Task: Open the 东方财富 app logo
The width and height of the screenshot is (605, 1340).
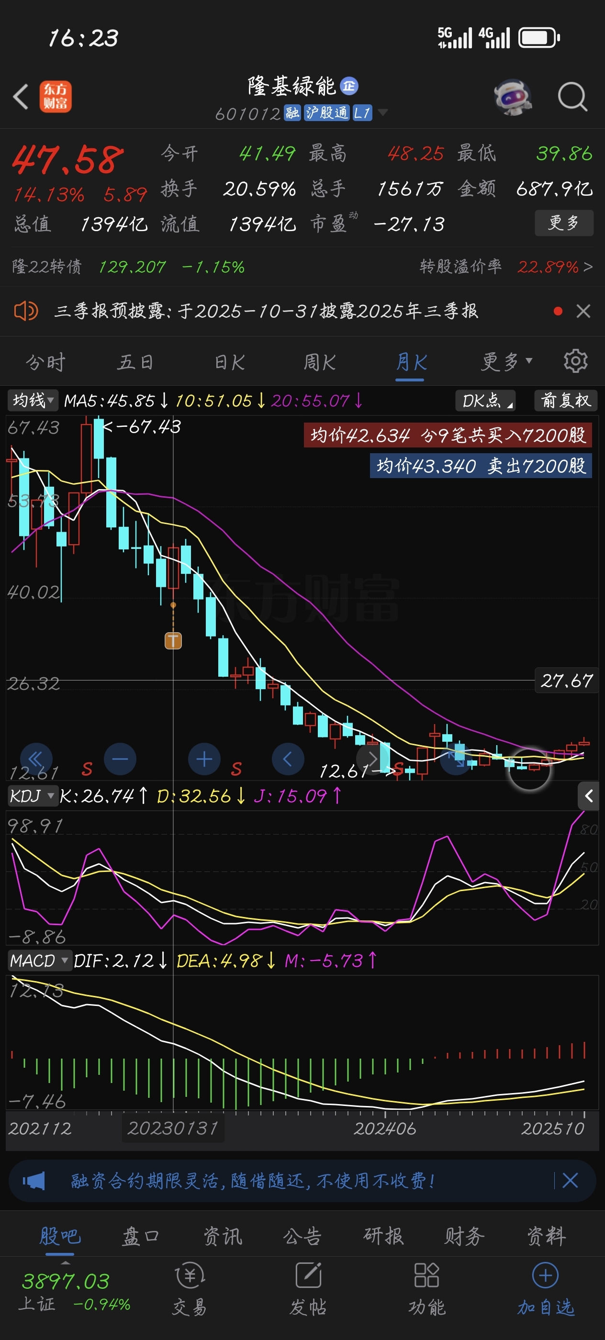Action: click(x=56, y=97)
